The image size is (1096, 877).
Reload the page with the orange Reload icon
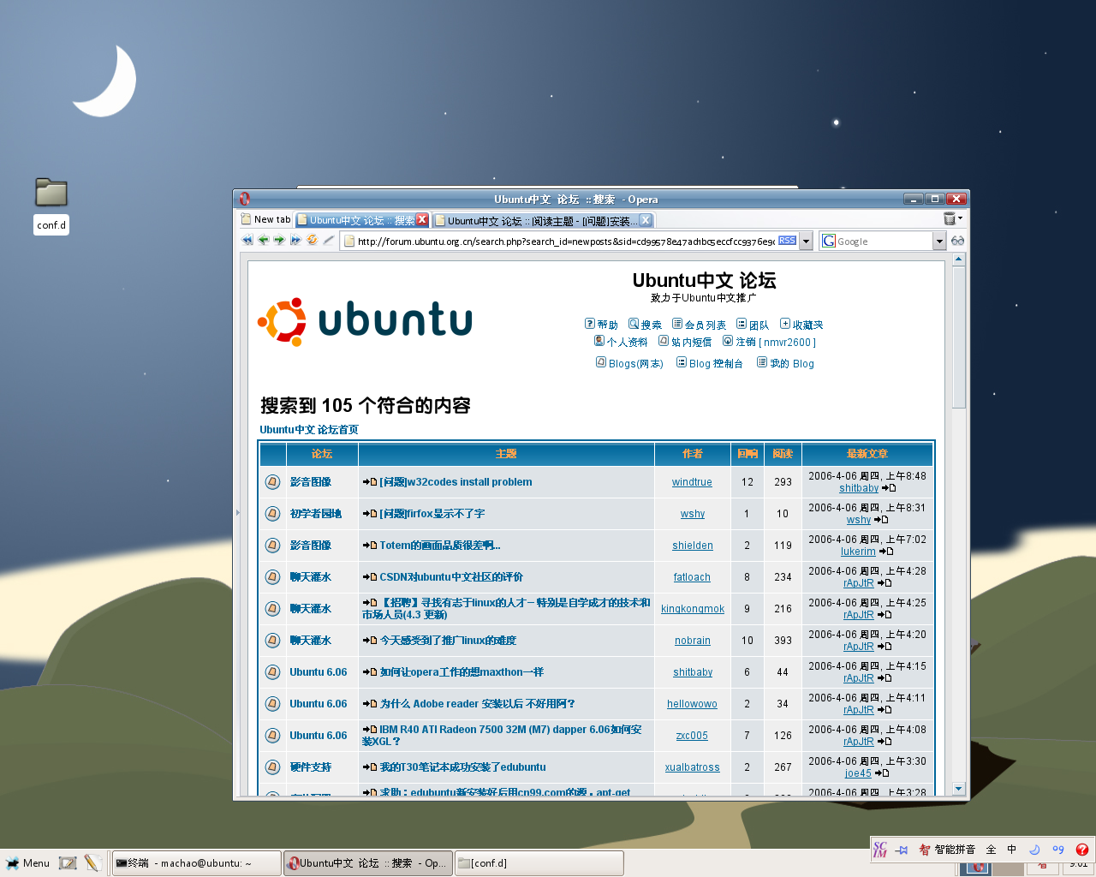coord(312,241)
